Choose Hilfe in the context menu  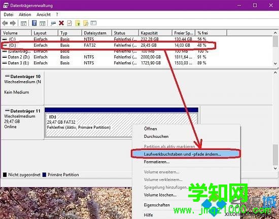pos(149,215)
